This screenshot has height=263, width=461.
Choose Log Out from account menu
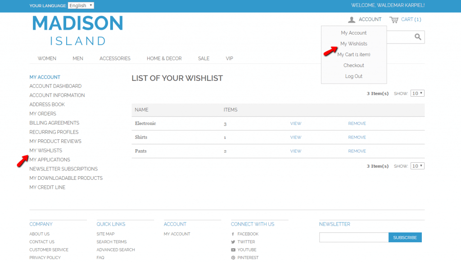[353, 76]
